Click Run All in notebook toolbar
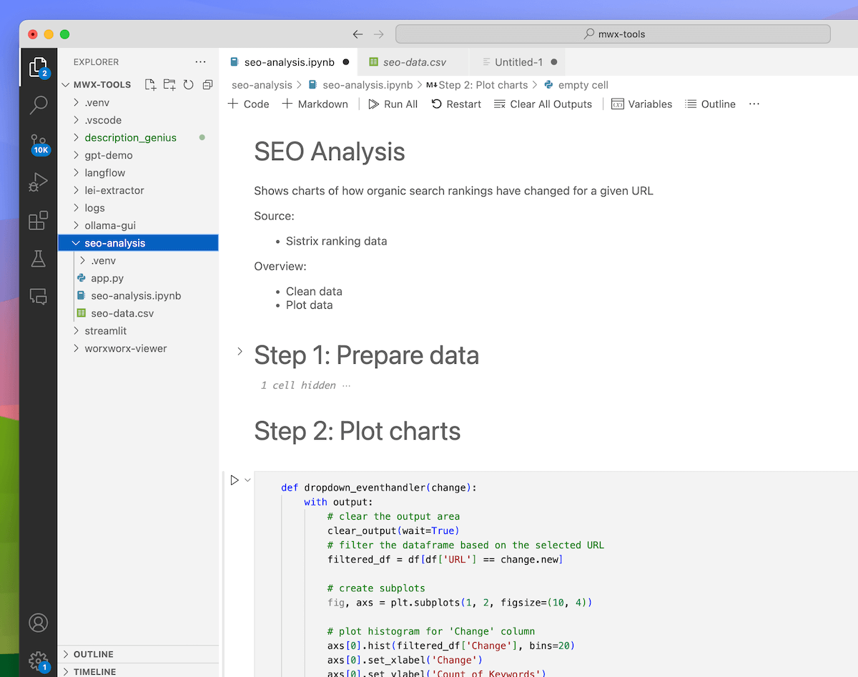This screenshot has height=677, width=858. point(393,104)
